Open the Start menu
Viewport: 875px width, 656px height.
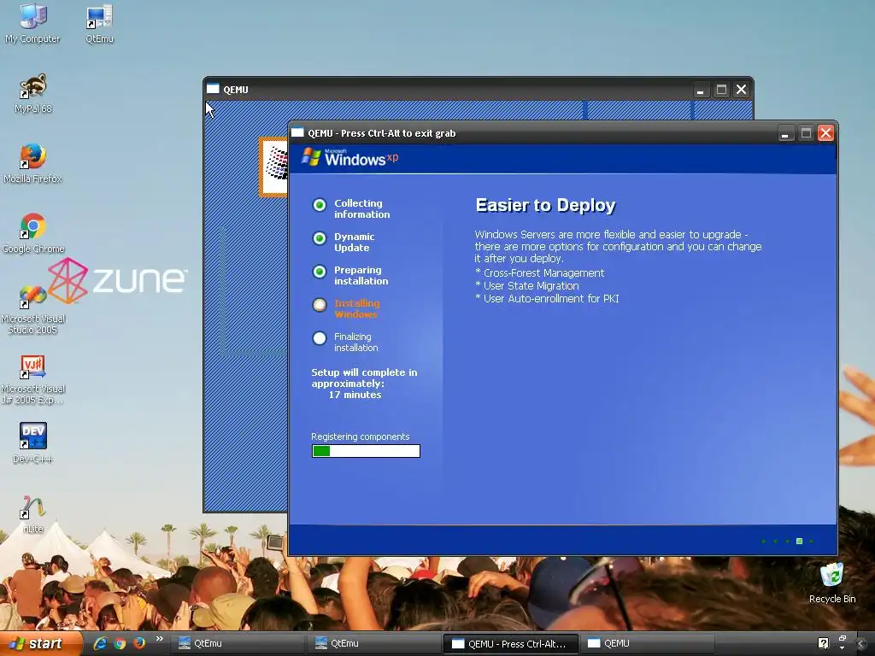coord(41,643)
